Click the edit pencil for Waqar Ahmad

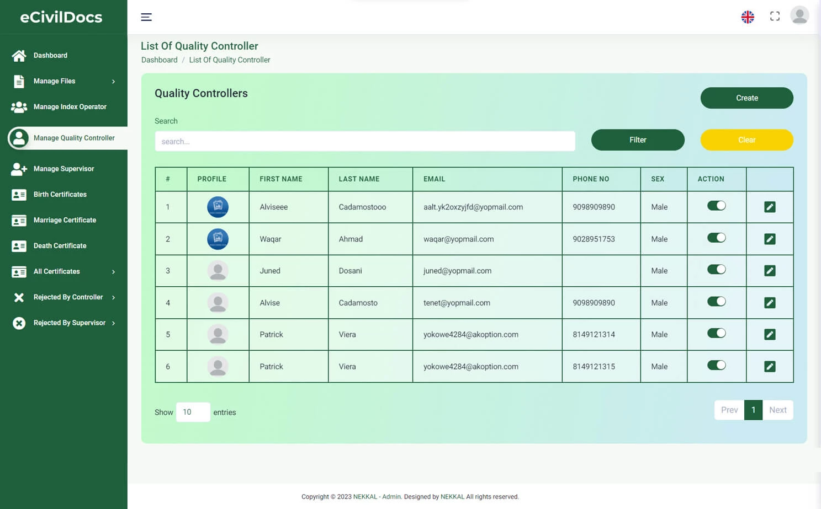(x=770, y=239)
